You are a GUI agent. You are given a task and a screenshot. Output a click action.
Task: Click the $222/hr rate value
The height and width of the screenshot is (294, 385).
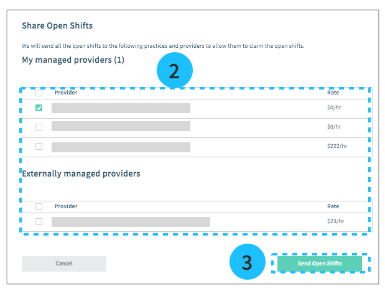pyautogui.click(x=336, y=147)
